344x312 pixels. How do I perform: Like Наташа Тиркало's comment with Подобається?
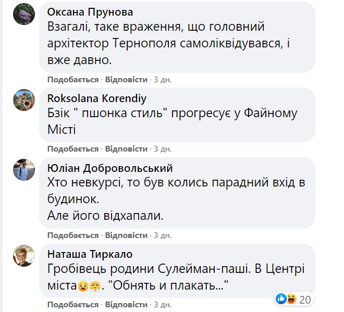[x=73, y=304]
